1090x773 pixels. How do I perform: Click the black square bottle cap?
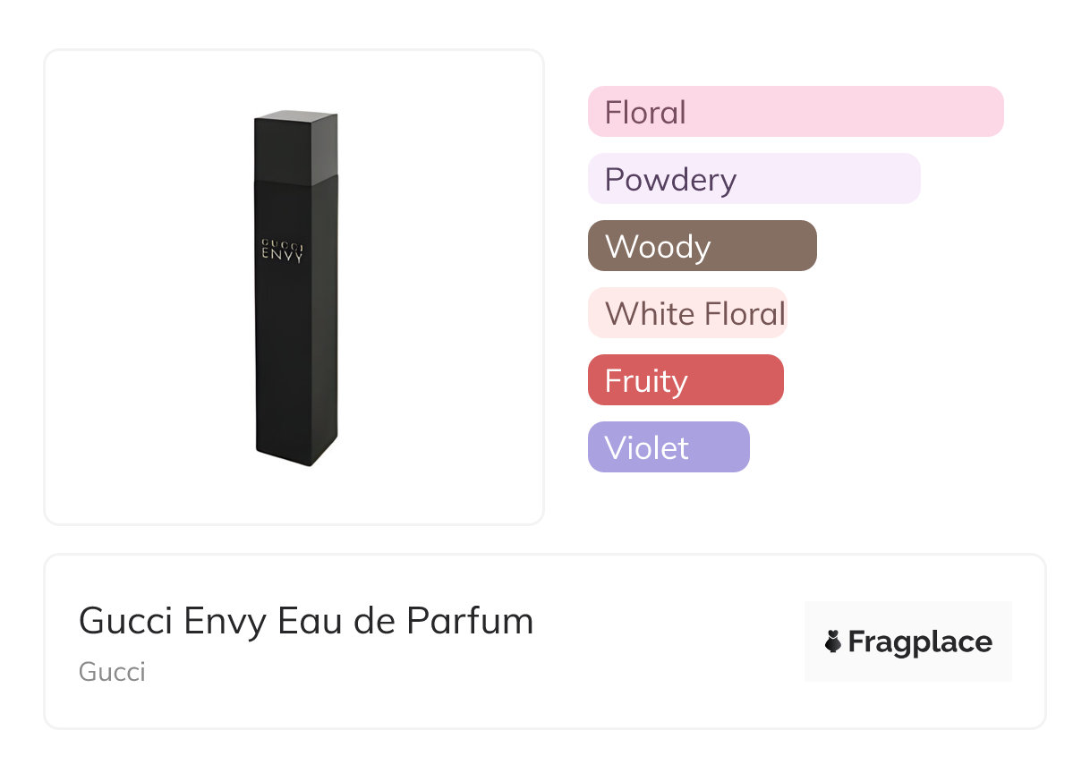296,149
